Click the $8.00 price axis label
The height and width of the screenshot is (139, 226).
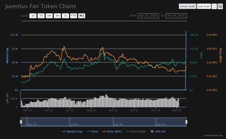pyautogui.click(x=193, y=62)
